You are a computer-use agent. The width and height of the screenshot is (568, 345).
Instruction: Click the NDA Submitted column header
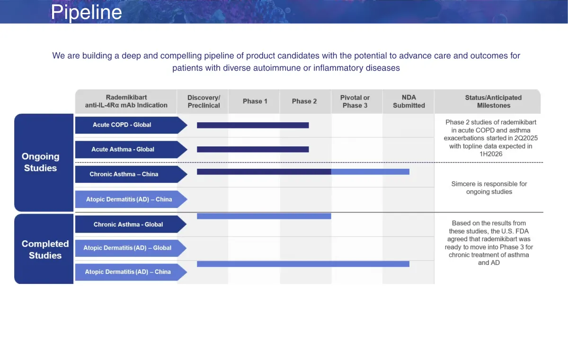click(x=409, y=101)
